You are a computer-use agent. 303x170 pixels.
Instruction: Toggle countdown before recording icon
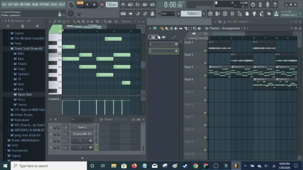tap(137, 5)
